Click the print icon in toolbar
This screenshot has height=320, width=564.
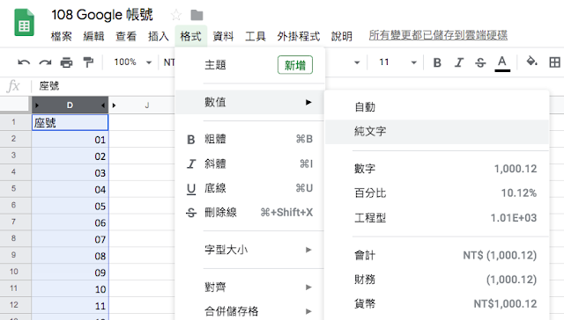pos(67,62)
